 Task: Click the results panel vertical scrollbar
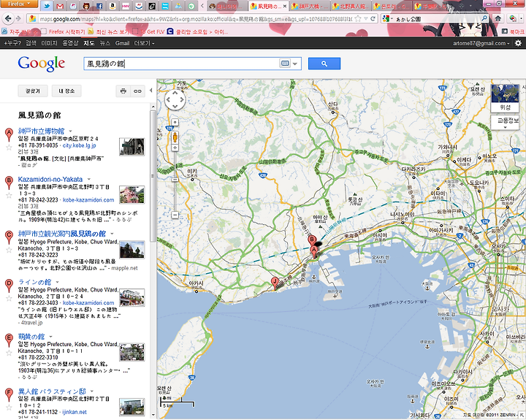click(x=153, y=176)
